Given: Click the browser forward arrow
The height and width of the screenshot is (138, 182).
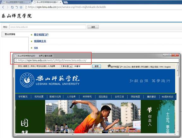Looking at the screenshot, I should coord(8,7).
